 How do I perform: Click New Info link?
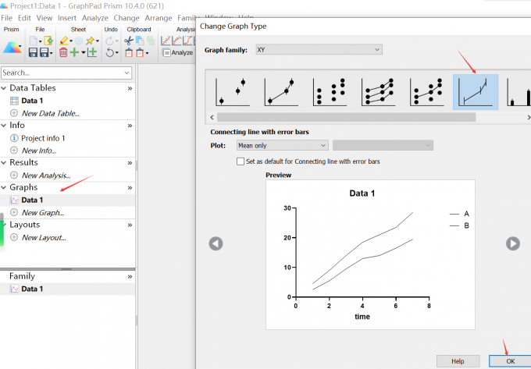point(39,151)
